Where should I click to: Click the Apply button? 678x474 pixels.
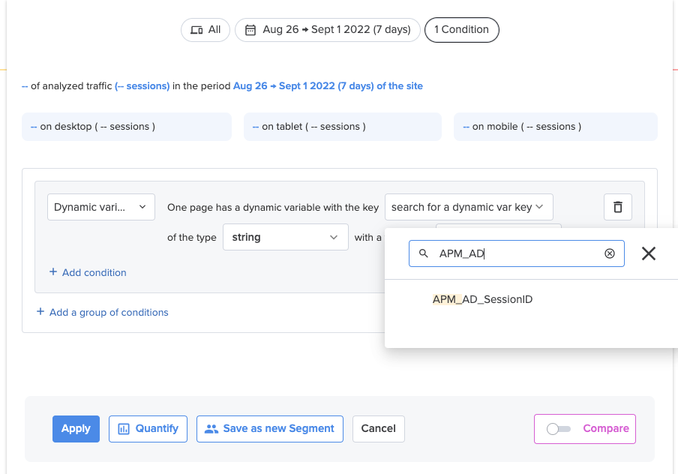tap(76, 428)
